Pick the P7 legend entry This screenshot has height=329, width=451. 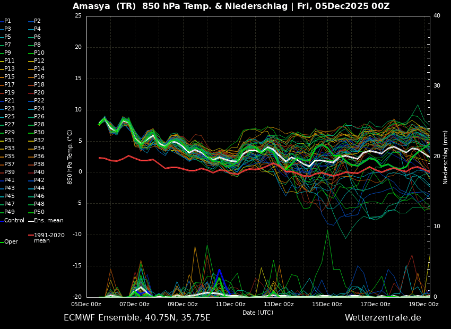pyautogui.click(x=6, y=45)
